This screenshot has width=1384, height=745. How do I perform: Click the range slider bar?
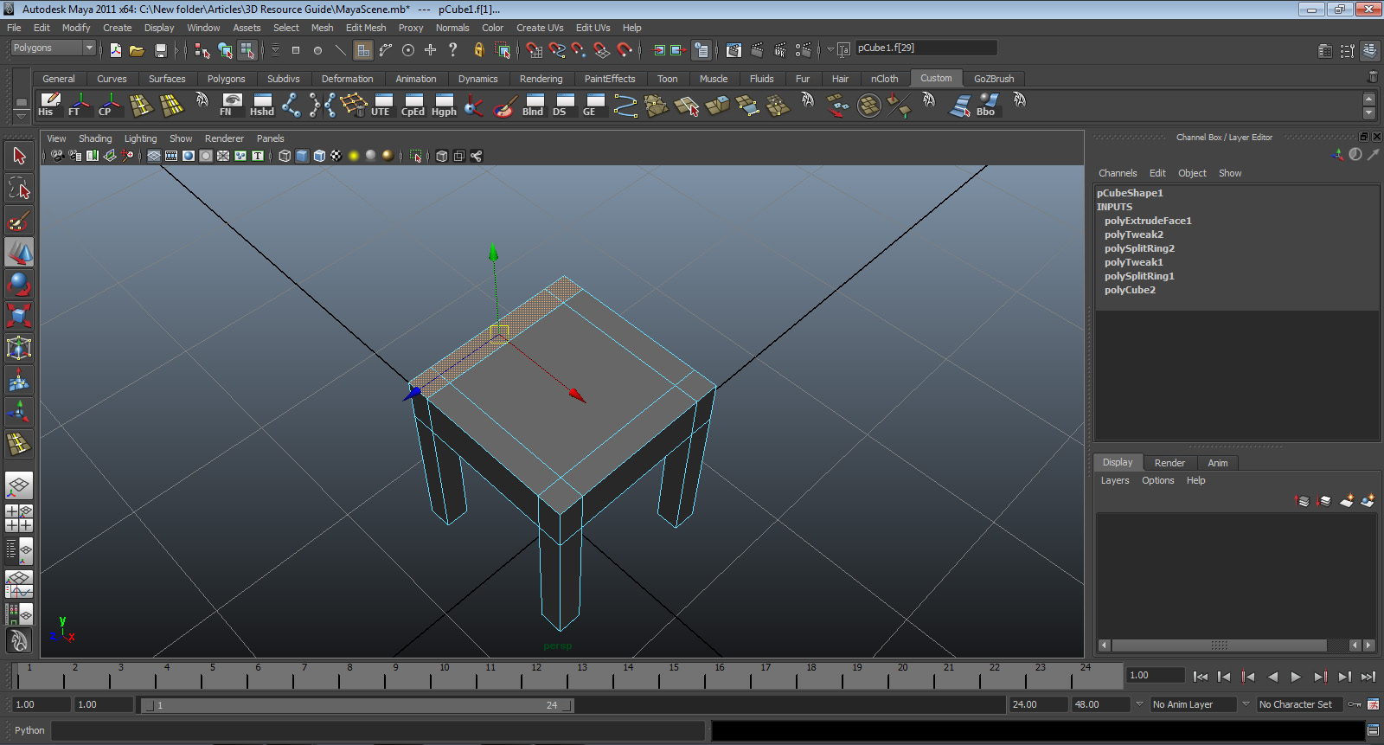pyautogui.click(x=356, y=705)
